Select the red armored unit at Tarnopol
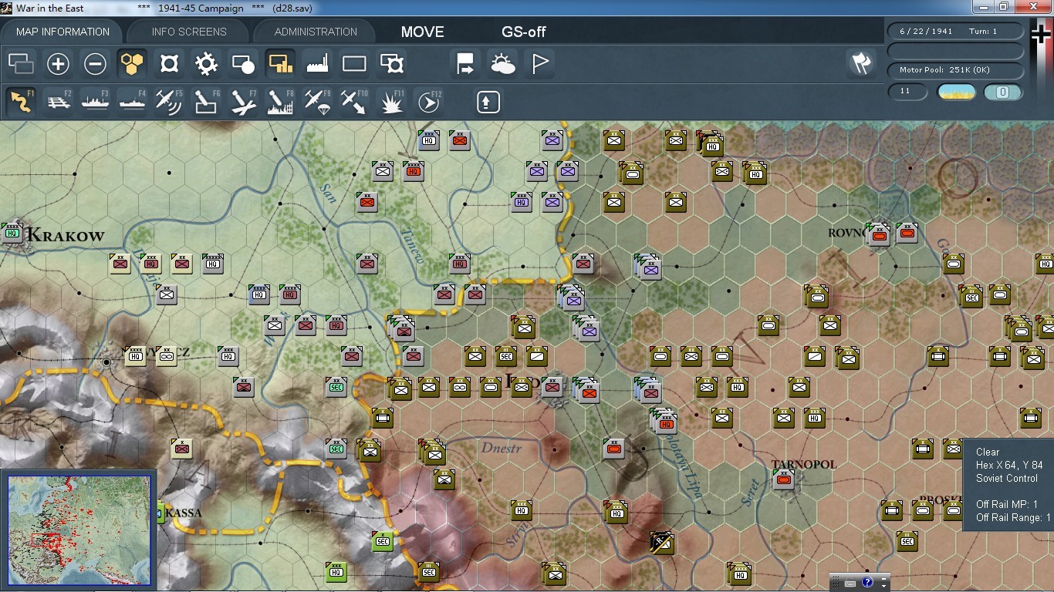Viewport: 1054px width, 592px height. coord(783,479)
